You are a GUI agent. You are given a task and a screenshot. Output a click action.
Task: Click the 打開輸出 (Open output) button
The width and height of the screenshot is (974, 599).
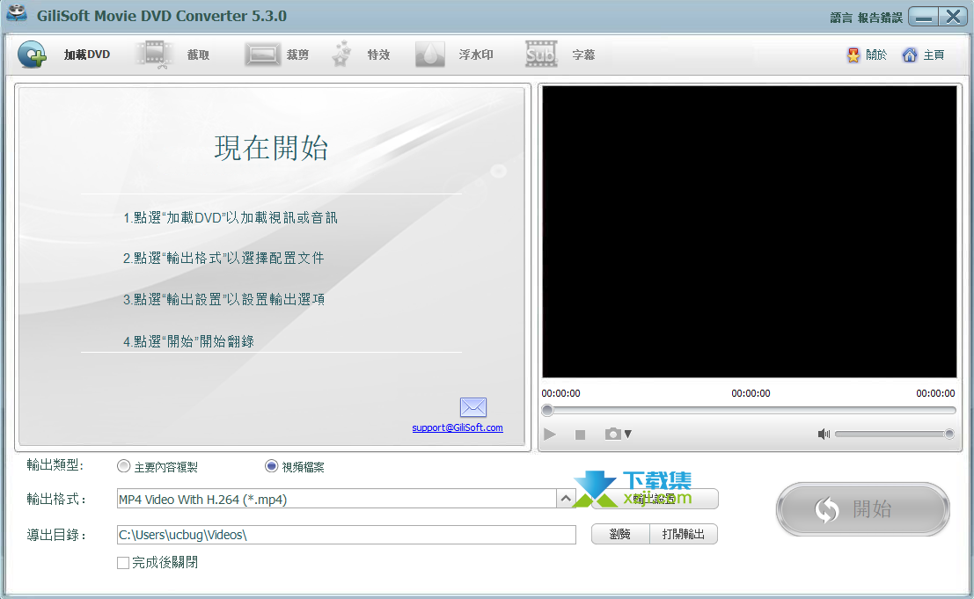(684, 534)
